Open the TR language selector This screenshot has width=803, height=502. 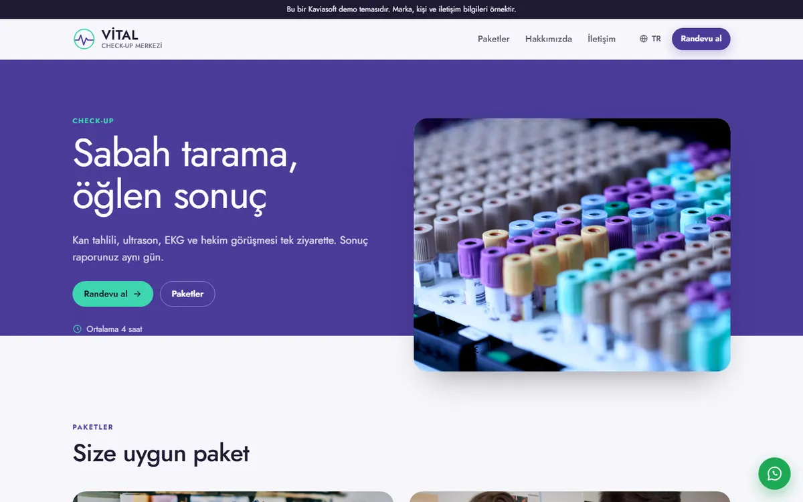[650, 39]
